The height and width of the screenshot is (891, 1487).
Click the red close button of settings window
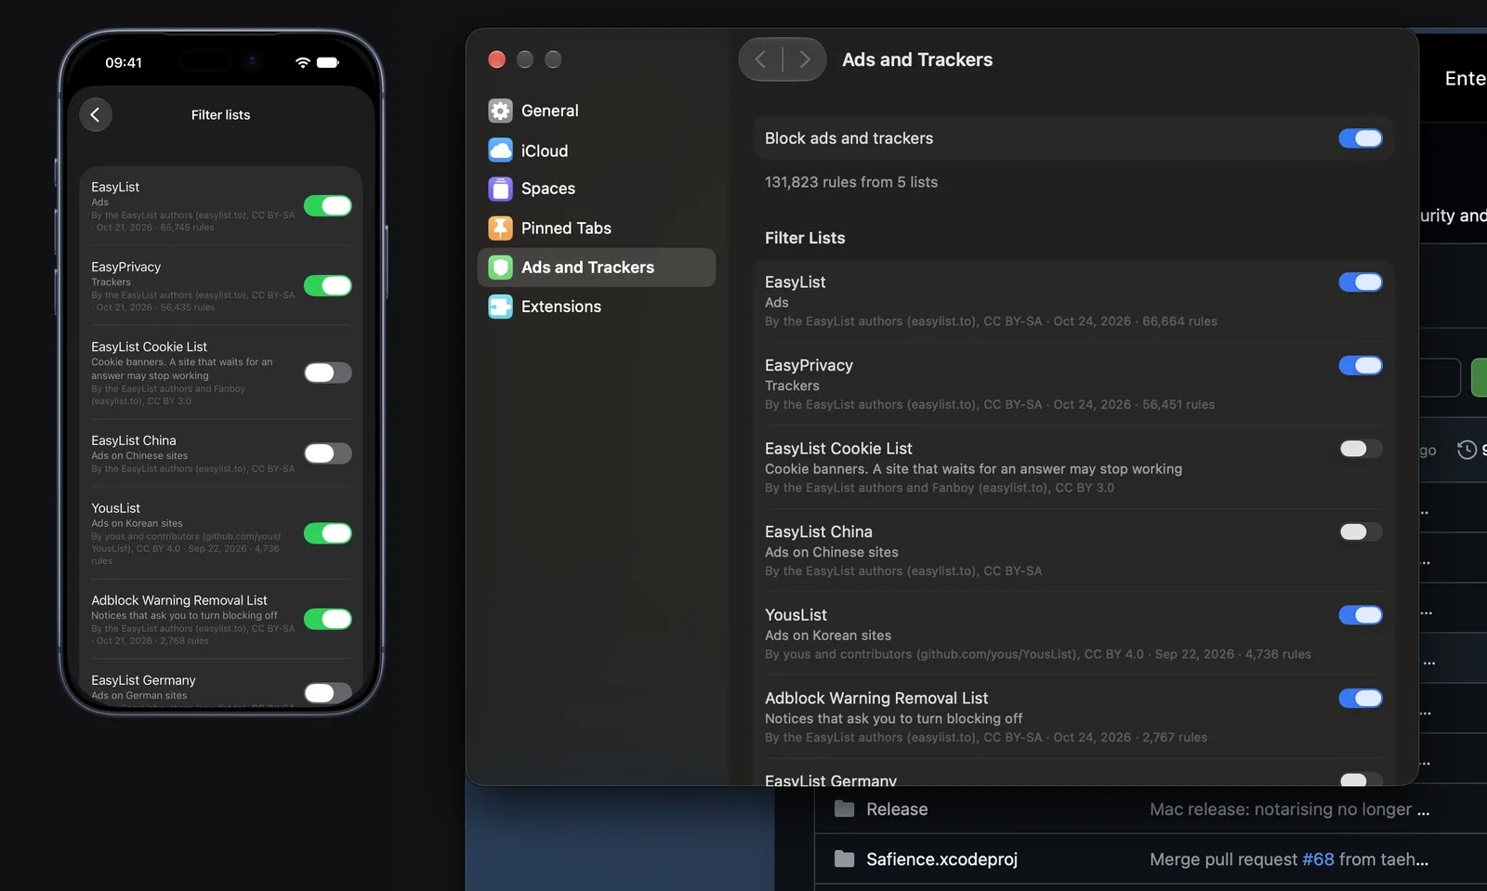pos(497,59)
